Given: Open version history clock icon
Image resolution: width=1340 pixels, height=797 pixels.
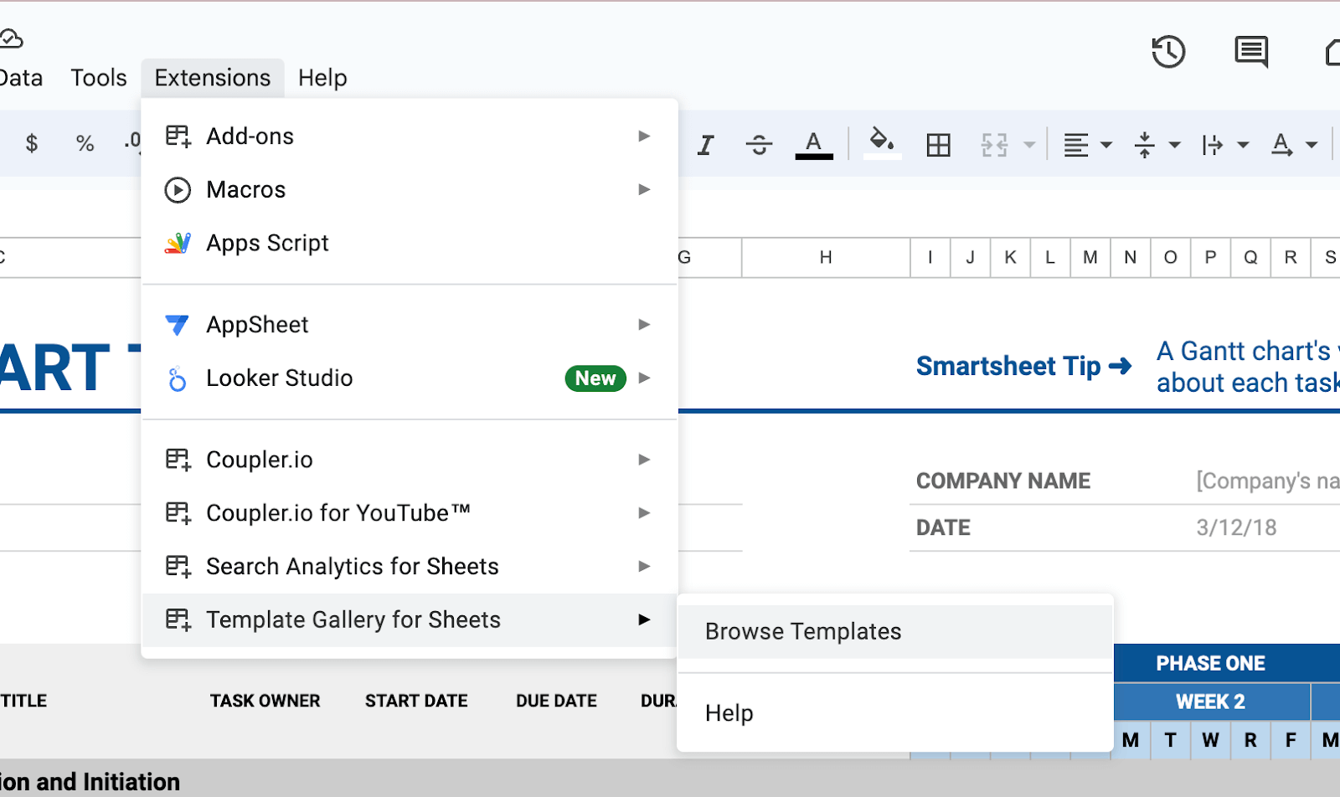Looking at the screenshot, I should point(1168,52).
